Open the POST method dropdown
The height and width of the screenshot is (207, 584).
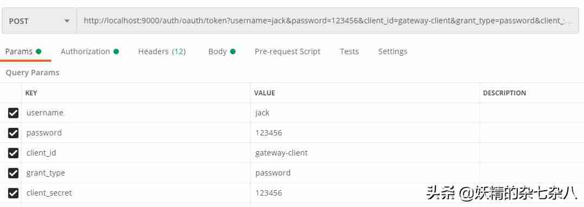tap(39, 21)
